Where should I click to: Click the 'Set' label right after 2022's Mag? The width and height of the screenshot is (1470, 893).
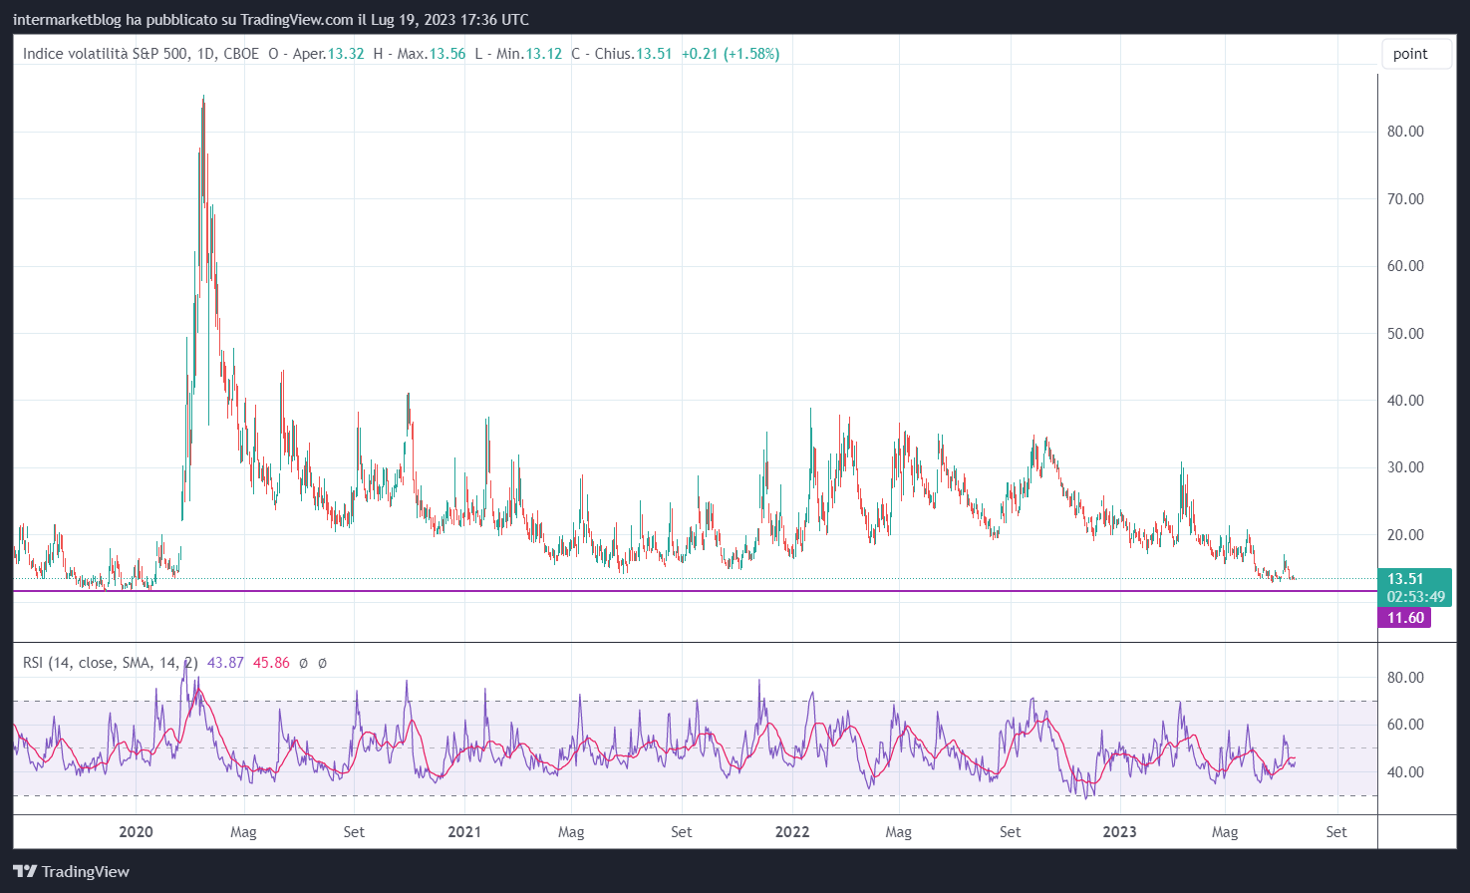tap(1011, 832)
